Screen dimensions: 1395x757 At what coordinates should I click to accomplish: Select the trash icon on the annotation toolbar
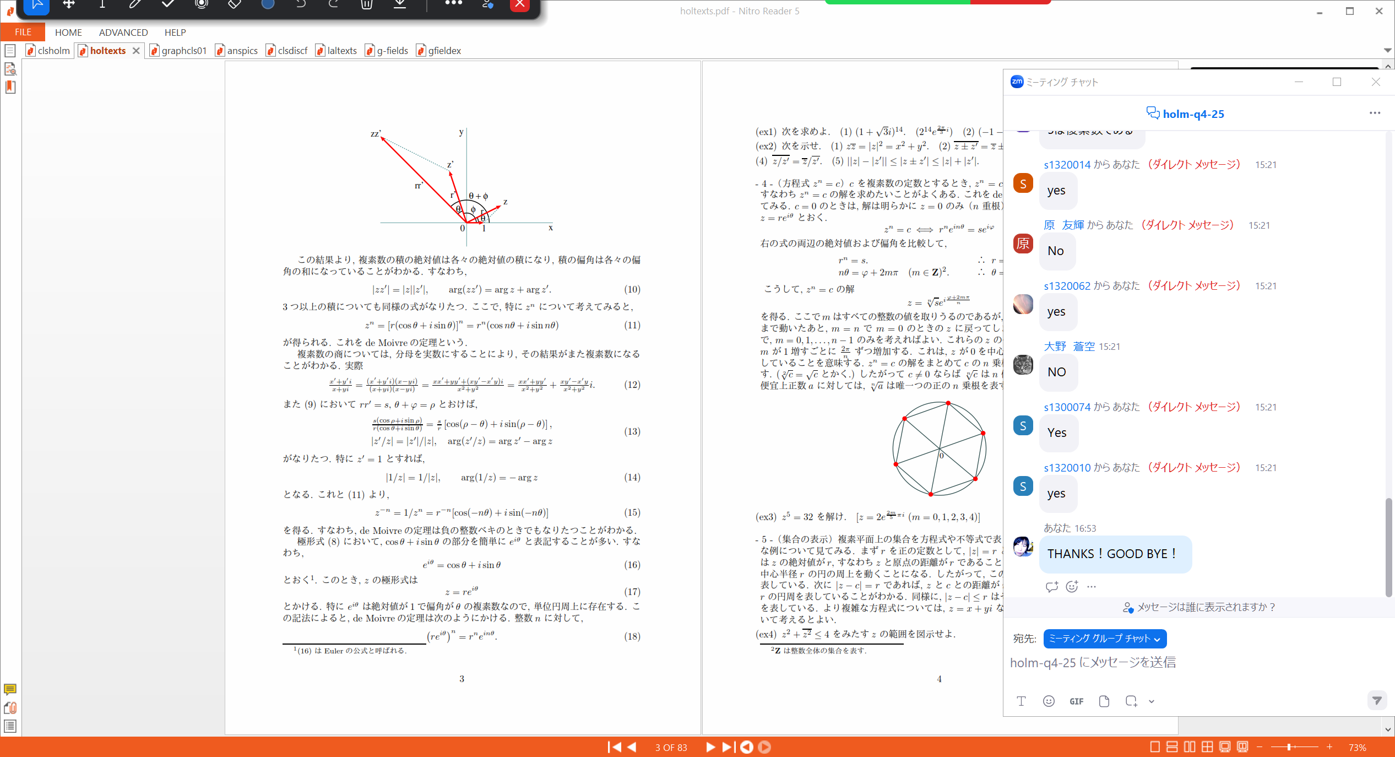[x=367, y=6]
